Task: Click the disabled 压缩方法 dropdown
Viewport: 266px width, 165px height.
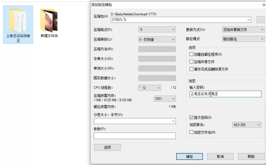Action: pyautogui.click(x=157, y=49)
